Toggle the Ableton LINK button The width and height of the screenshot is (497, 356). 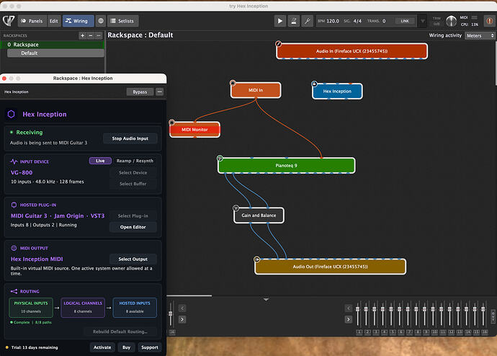405,21
